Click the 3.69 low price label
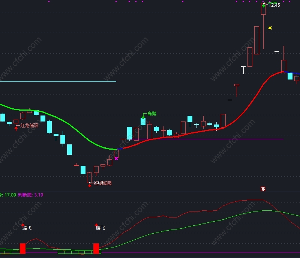Image resolution: width=300 pixels, height=258 pixels. (x=99, y=182)
